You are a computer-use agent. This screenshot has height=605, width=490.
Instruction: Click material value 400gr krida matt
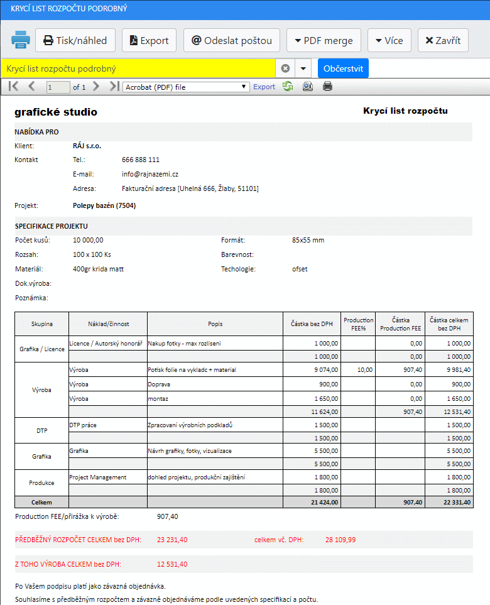(99, 269)
